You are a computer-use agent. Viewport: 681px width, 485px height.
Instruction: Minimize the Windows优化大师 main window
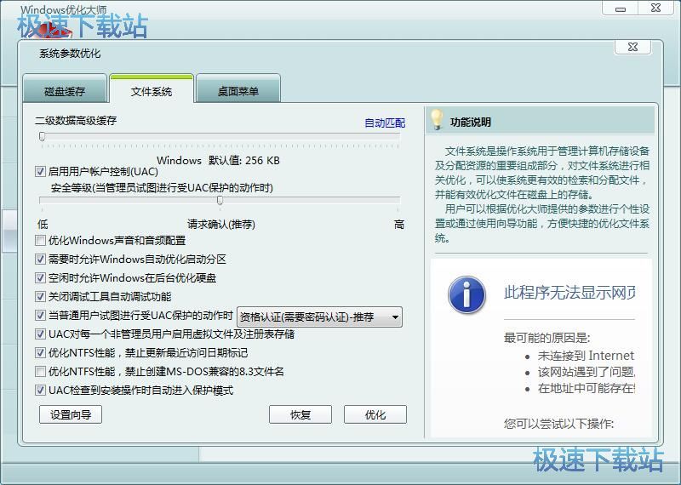click(x=620, y=8)
